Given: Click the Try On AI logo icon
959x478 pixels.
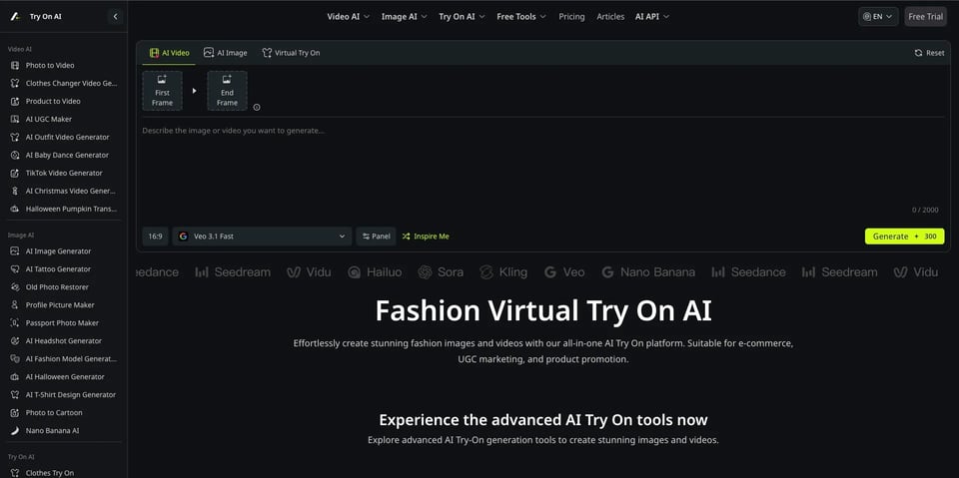Looking at the screenshot, I should pyautogui.click(x=15, y=17).
